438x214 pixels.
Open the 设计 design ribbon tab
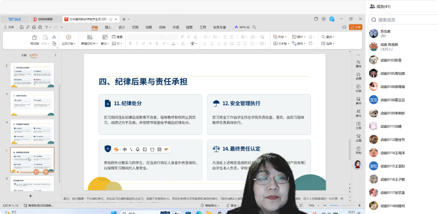(122, 27)
